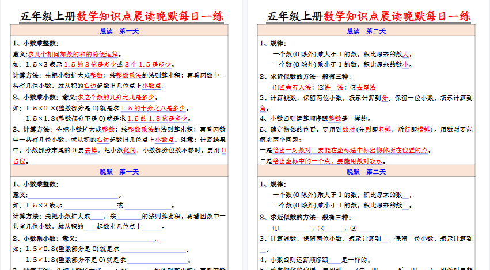Click the right page title '五年级上册数学知识点晨读晚默每日一练'
Image resolution: width=490 pixels, height=270 pixels.
369,16
